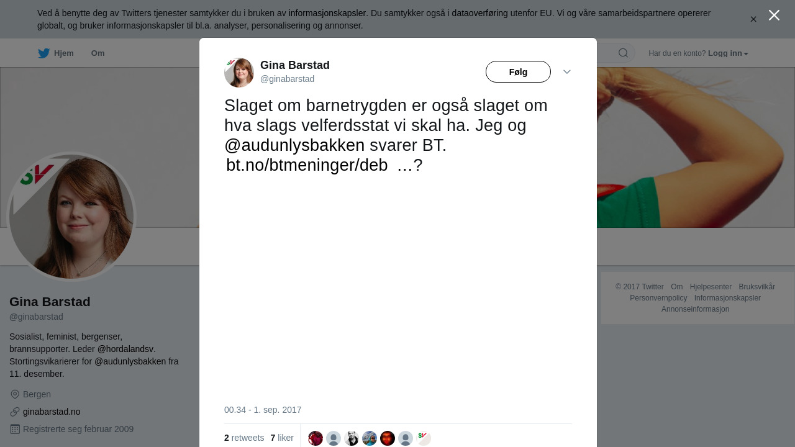Open the informasjonskapsler link in banner
The height and width of the screenshot is (447, 795).
click(327, 13)
